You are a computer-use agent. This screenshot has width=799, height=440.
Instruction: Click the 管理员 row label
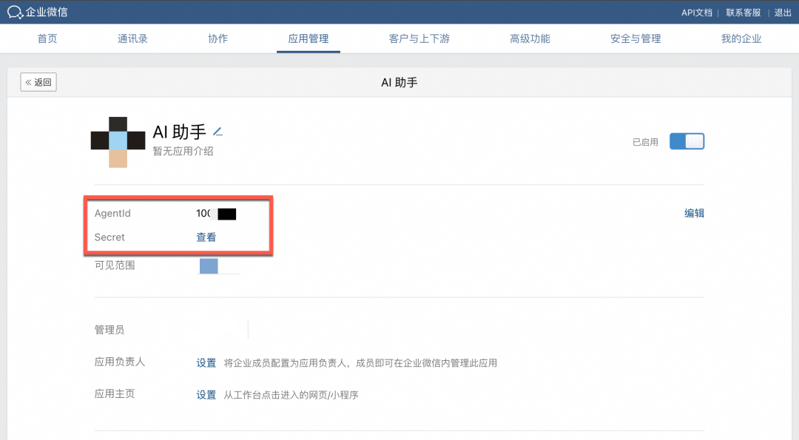[x=109, y=330]
